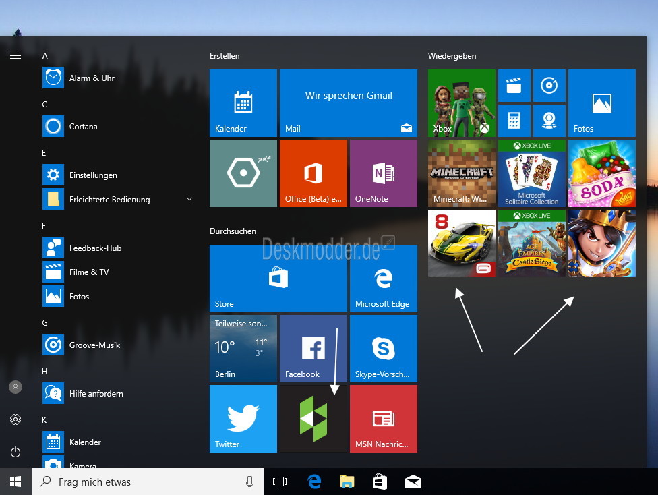Open Hilfe anfordern from app list
This screenshot has width=658, height=495.
[x=117, y=393]
